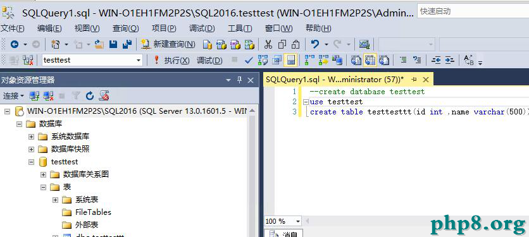Toggle the pin on the SQLQuery1.sql tab

click(x=414, y=80)
